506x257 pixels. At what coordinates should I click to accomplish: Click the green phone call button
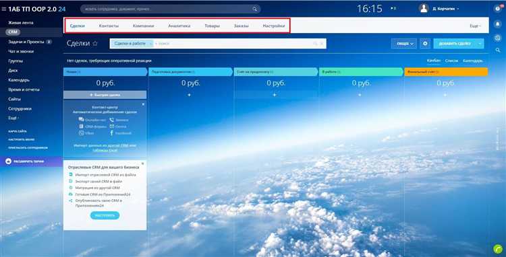point(497,249)
